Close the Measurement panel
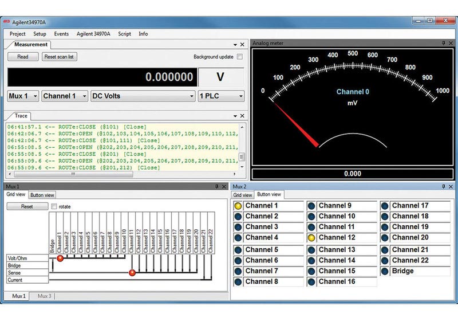Screen dimensions: 458x321 tap(242, 45)
